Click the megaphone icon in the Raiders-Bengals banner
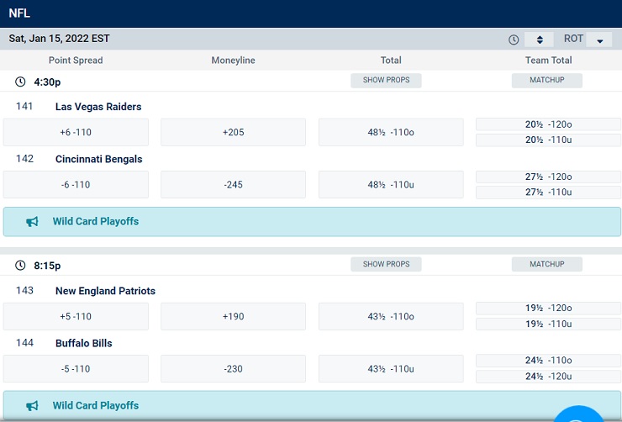The image size is (622, 422). tap(32, 221)
